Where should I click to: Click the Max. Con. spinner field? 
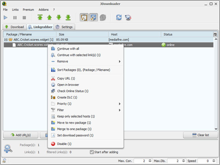tap(141, 161)
